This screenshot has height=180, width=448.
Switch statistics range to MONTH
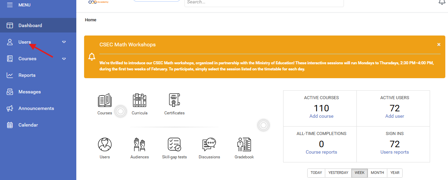tap(377, 173)
